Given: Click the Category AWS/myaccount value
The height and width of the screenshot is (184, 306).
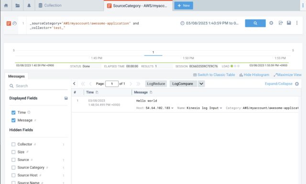Looking at the screenshot, I should [x=271, y=108].
